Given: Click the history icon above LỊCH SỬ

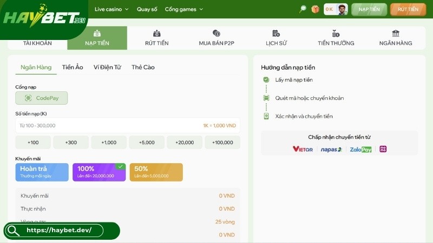Looking at the screenshot, I should click(x=276, y=33).
